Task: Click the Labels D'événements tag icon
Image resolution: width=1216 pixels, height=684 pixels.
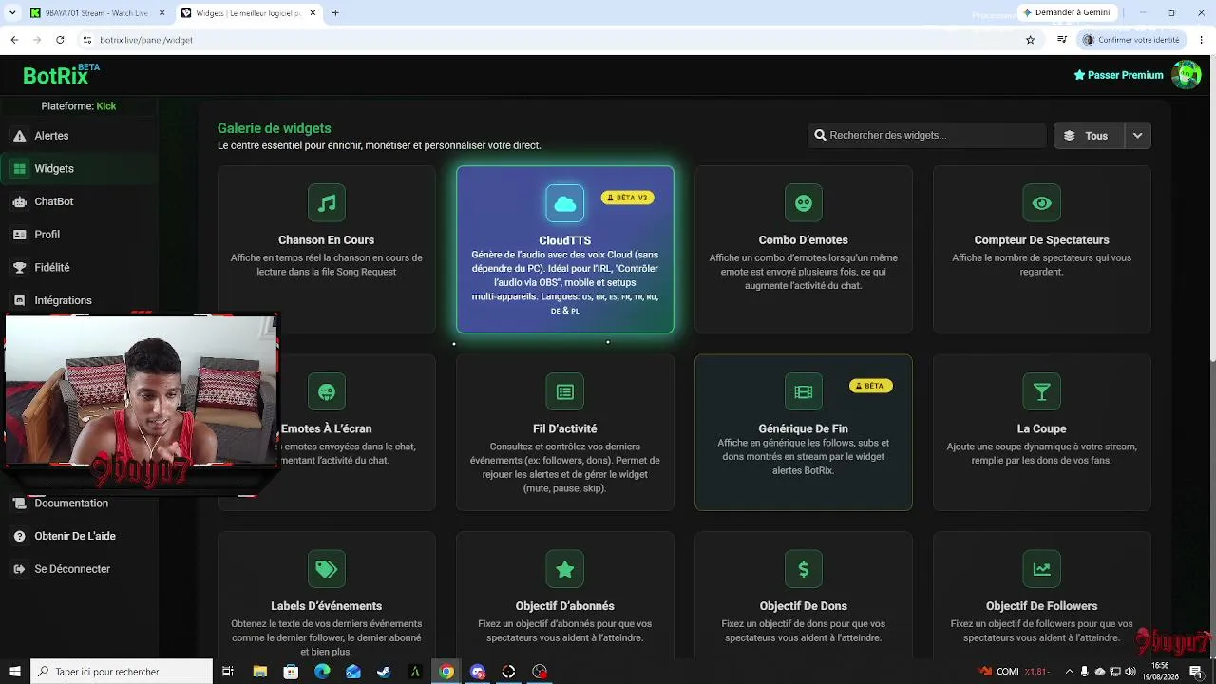Action: 327,569
